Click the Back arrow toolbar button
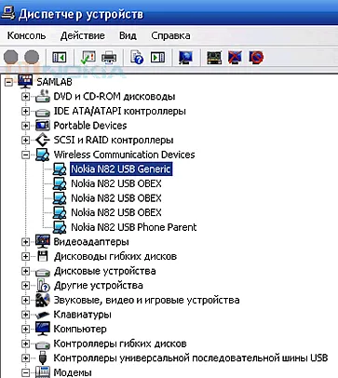Image resolution: width=338 pixels, height=378 pixels. [x=10, y=58]
